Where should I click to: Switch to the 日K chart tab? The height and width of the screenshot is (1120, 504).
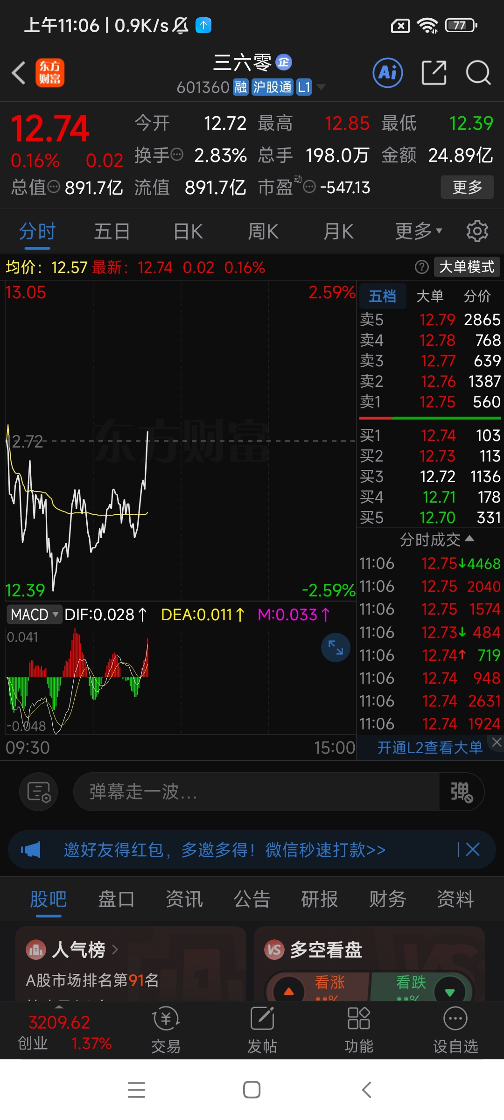[188, 231]
